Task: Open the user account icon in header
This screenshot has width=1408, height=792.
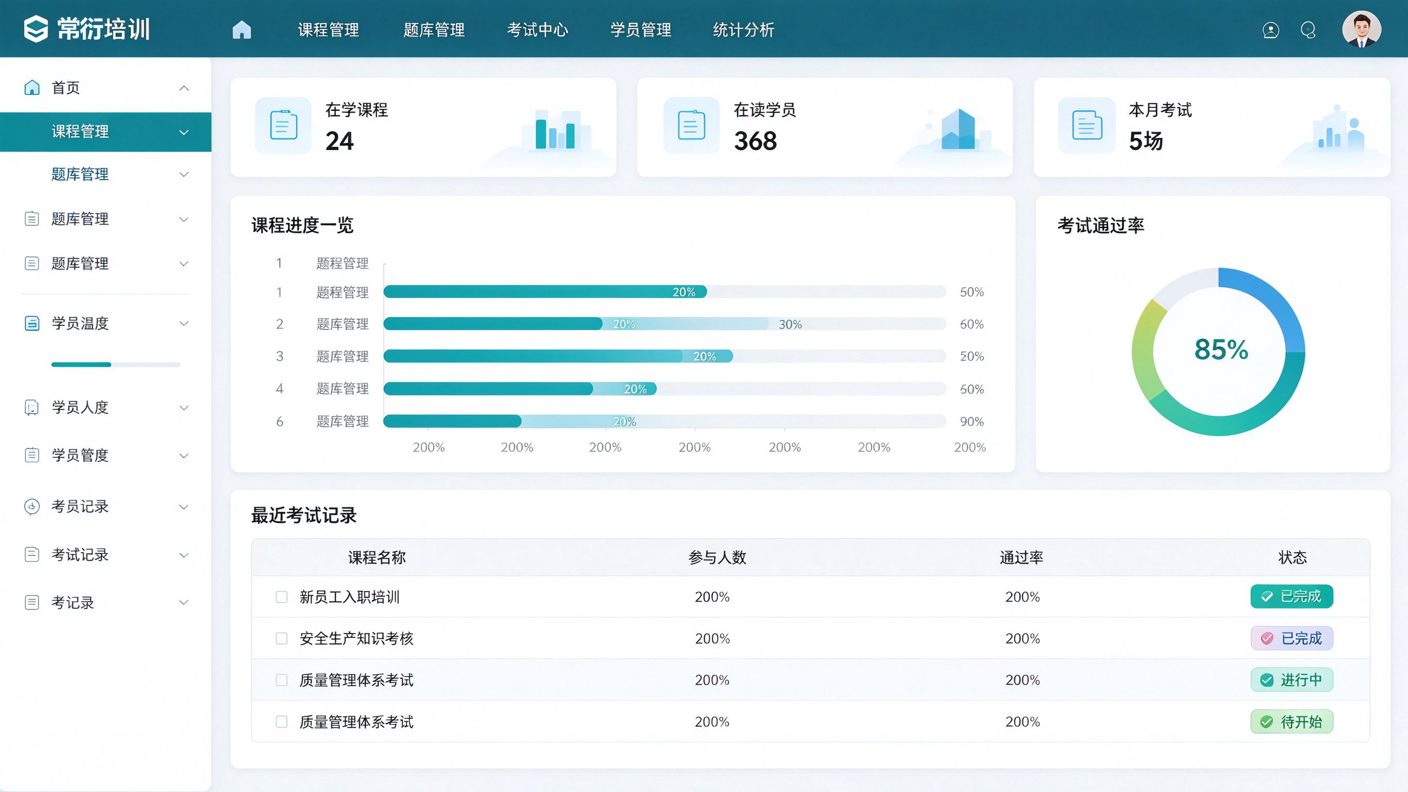Action: click(x=1271, y=30)
